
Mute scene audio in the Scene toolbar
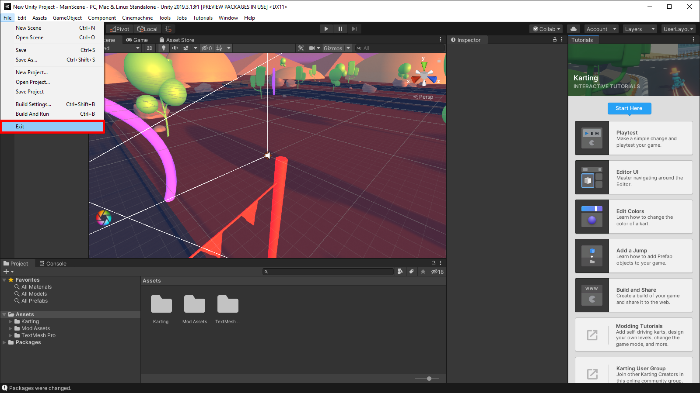(x=175, y=48)
